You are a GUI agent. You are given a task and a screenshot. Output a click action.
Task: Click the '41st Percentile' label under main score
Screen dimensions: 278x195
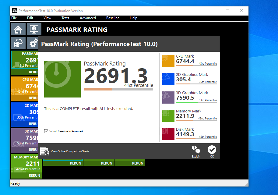139,85
